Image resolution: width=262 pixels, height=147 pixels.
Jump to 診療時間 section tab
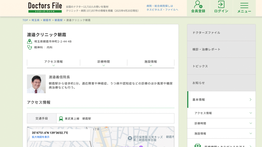[103, 63]
